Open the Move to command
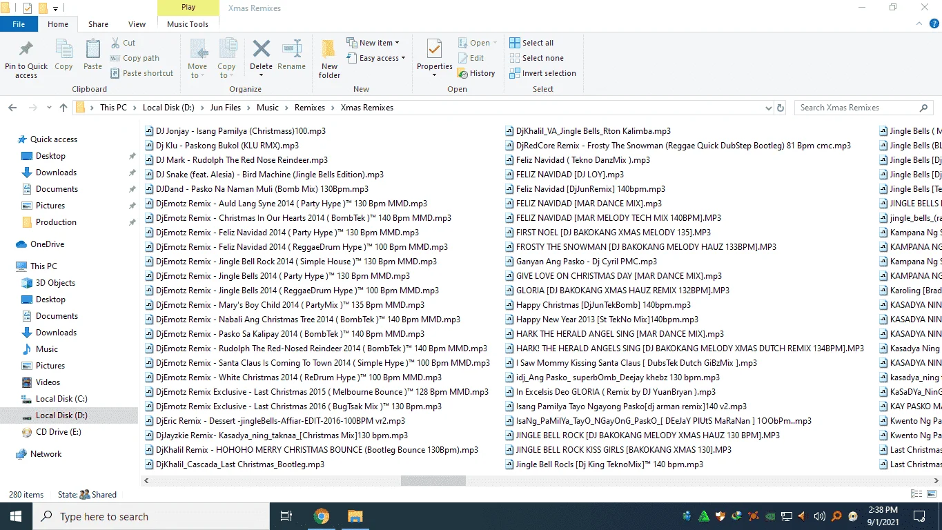 tap(197, 59)
